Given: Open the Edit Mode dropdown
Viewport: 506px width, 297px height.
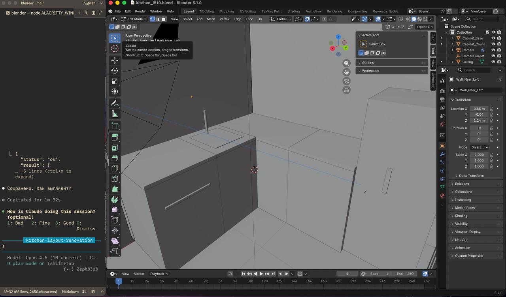Looking at the screenshot, I should click(134, 19).
